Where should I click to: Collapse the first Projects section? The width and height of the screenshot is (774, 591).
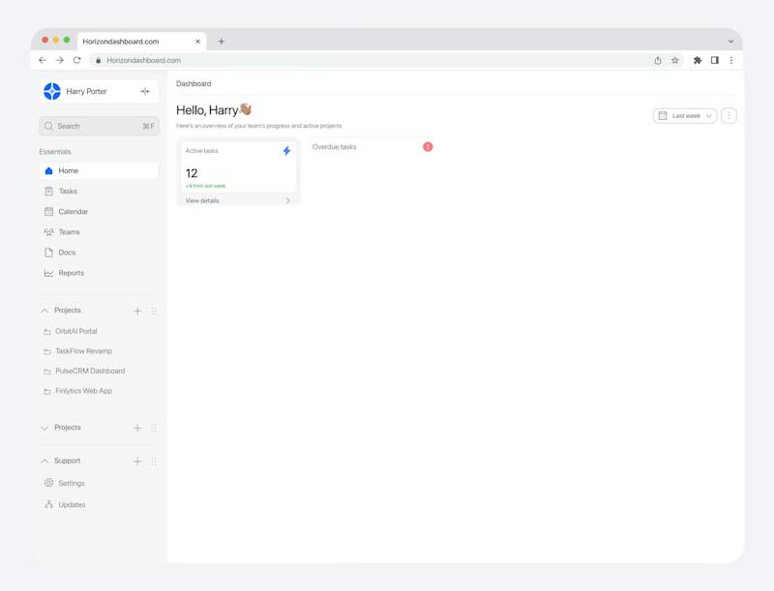(45, 310)
